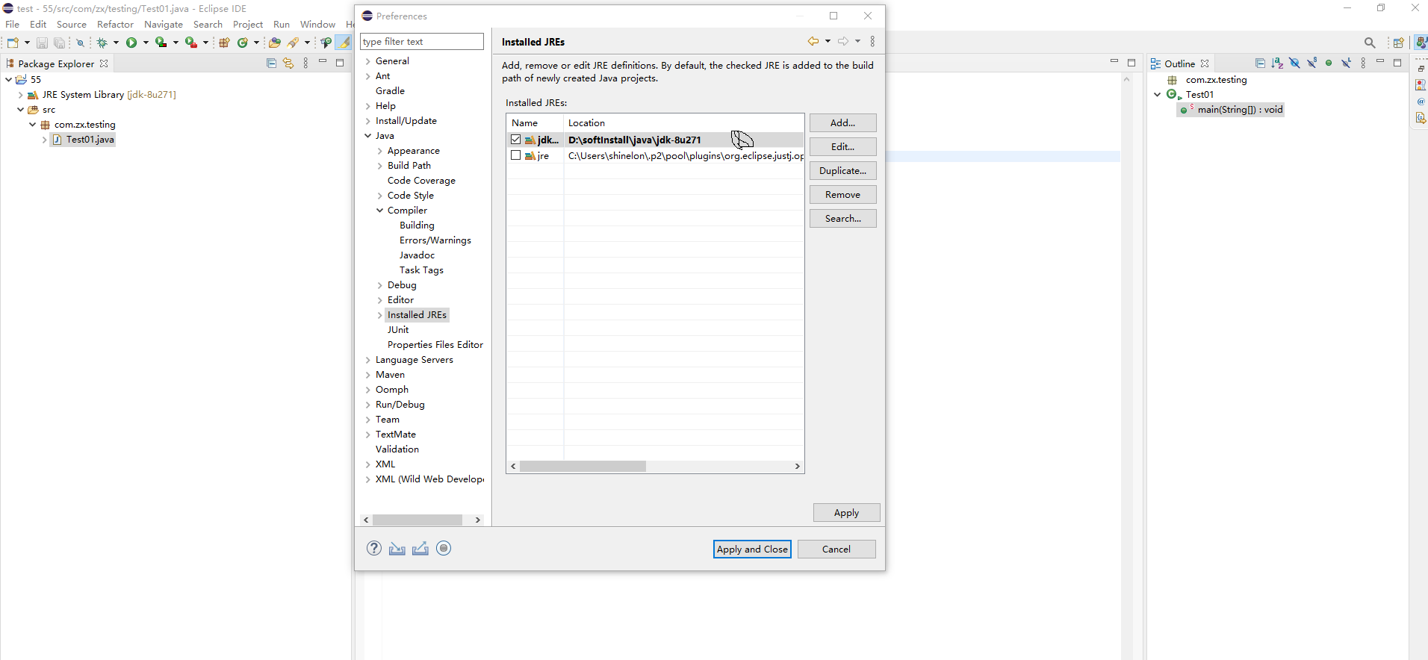
Task: Collapse the Test01 class node in Outline
Action: [1158, 95]
